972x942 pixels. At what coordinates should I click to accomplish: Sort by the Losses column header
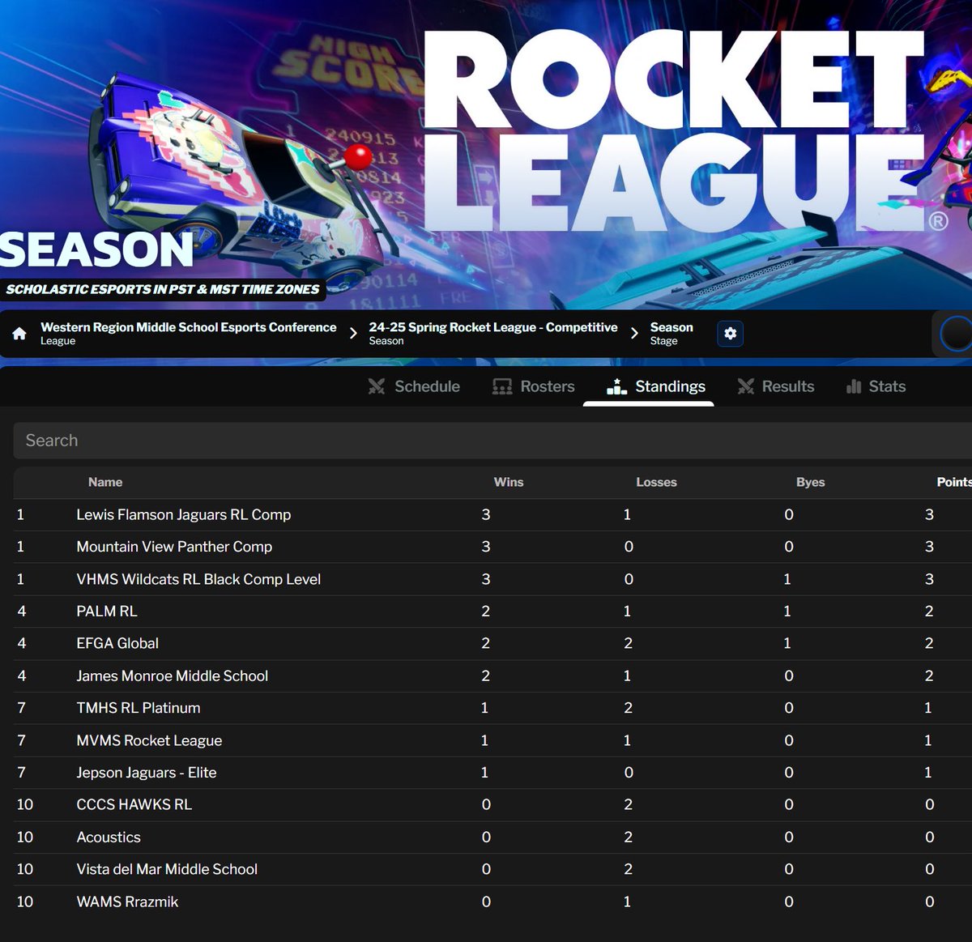[656, 482]
